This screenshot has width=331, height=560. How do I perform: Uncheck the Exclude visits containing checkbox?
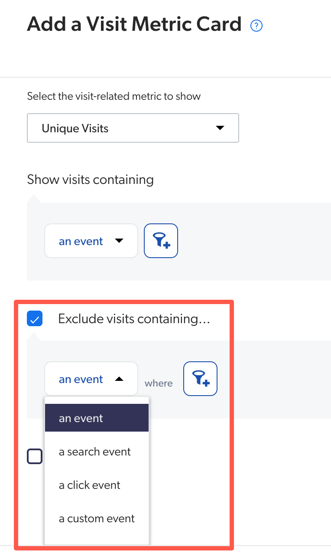click(34, 318)
